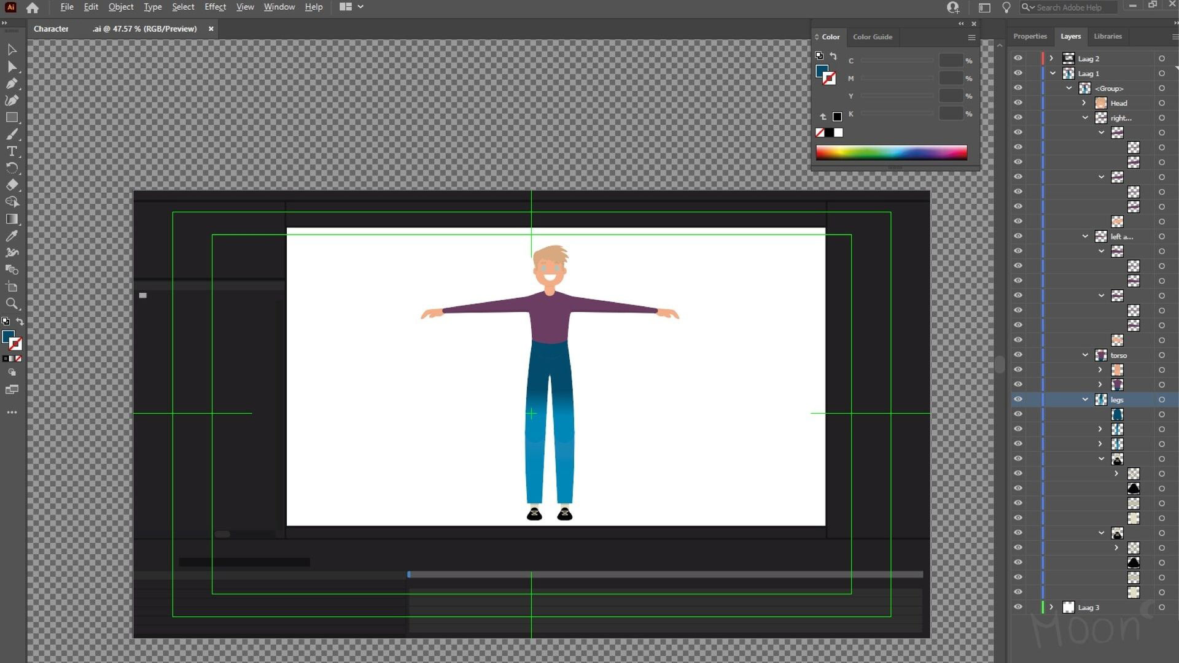1179x663 pixels.
Task: Open the Effect menu
Action: pos(215,7)
